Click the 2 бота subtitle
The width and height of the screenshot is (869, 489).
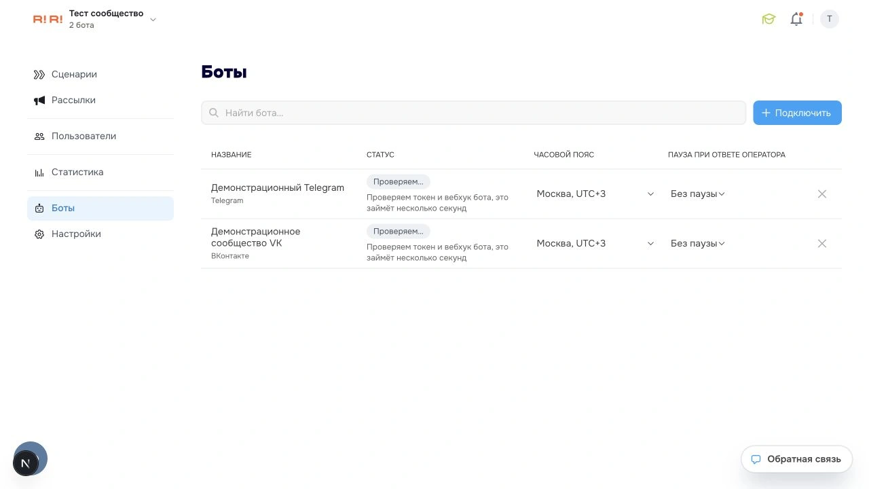point(81,26)
